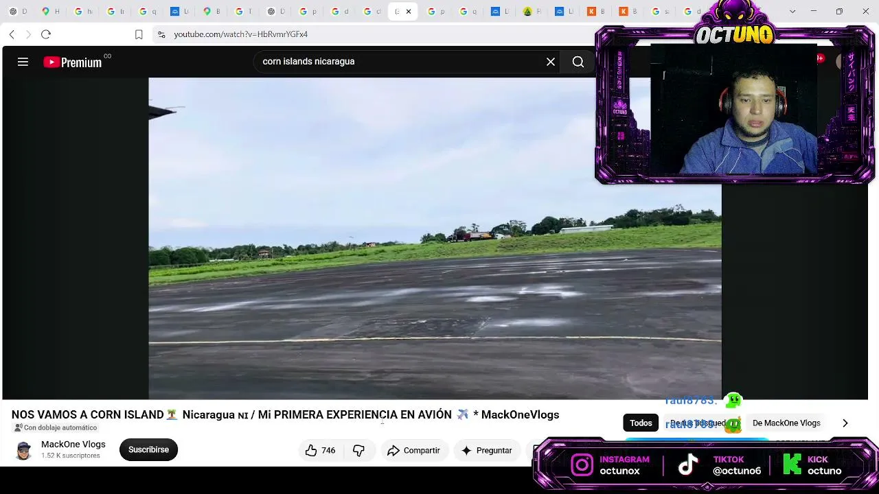This screenshot has height=494, width=879.
Task: Go back to the previous page
Action: click(12, 34)
